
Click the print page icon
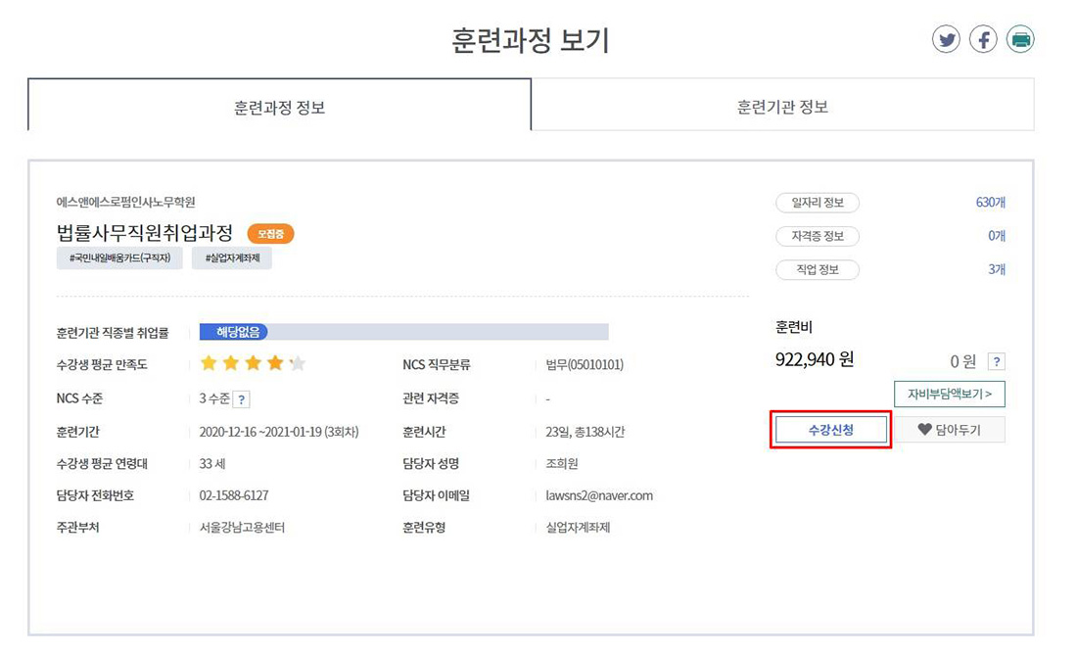tap(1020, 40)
